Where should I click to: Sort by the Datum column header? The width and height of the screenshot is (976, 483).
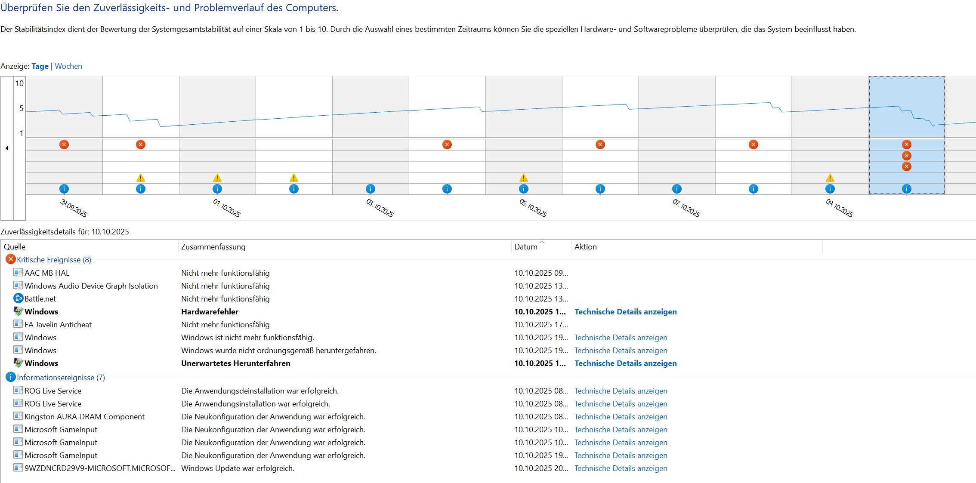point(526,247)
